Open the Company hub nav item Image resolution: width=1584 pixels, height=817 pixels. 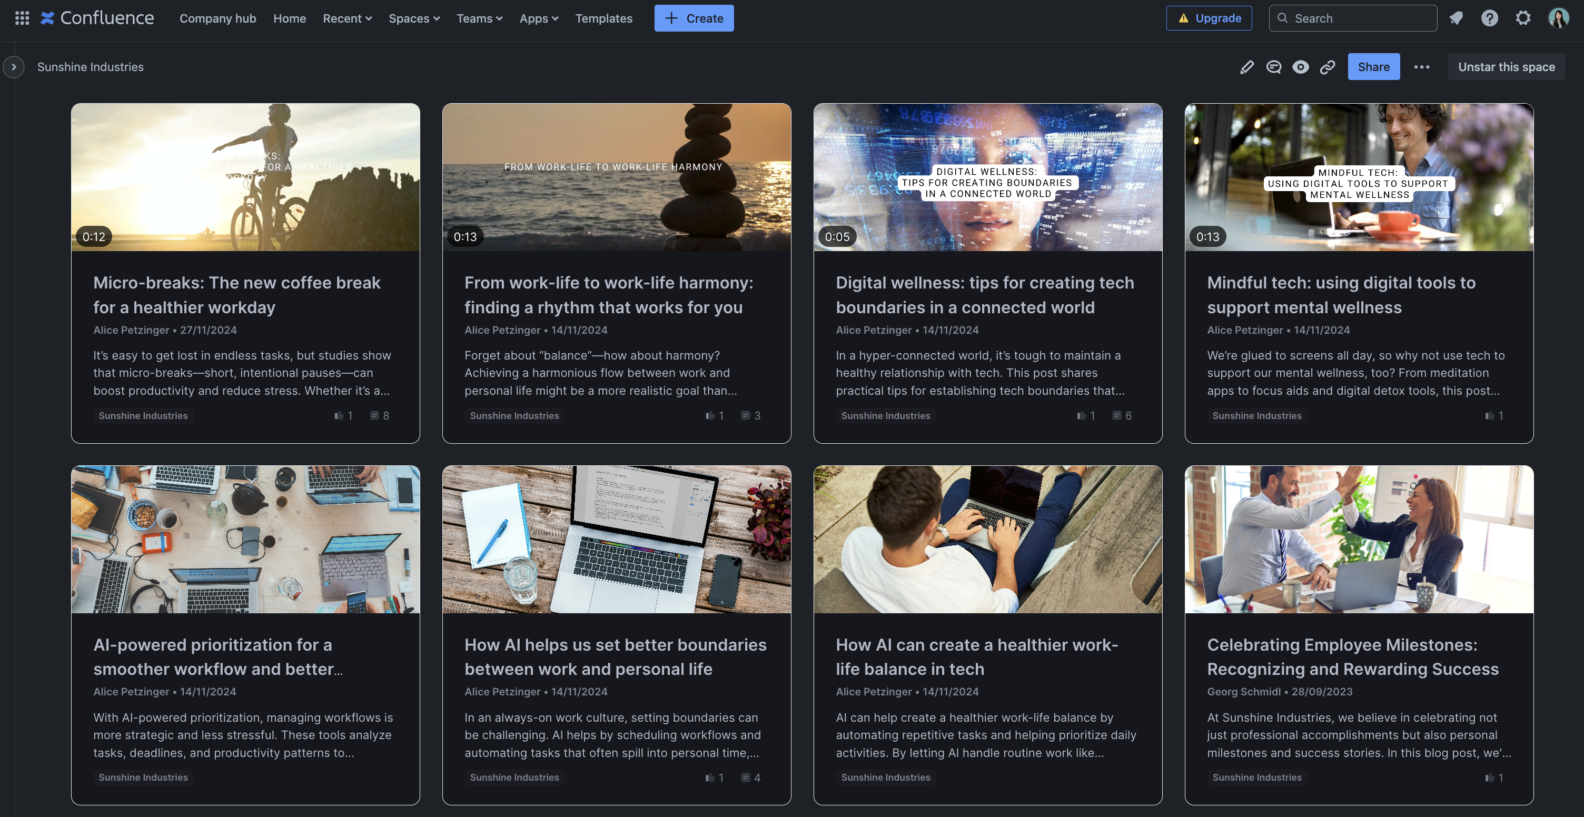(217, 18)
